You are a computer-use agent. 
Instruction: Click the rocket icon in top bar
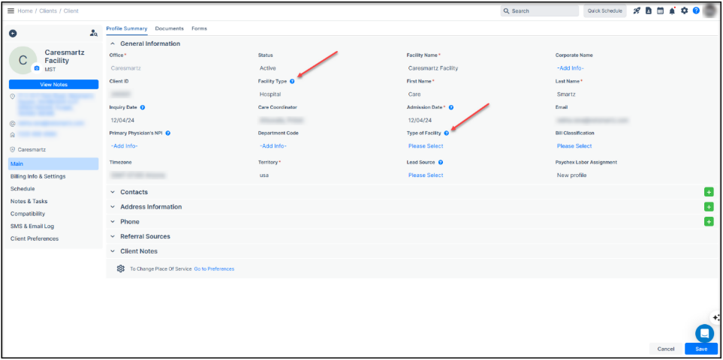637,11
